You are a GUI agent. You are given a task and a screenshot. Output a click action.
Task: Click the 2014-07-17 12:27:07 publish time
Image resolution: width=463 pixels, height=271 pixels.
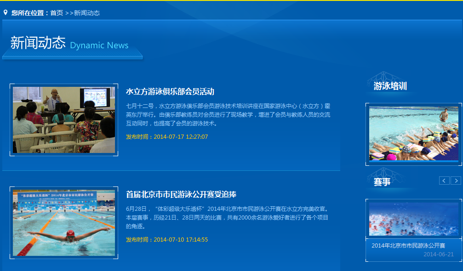[167, 137]
